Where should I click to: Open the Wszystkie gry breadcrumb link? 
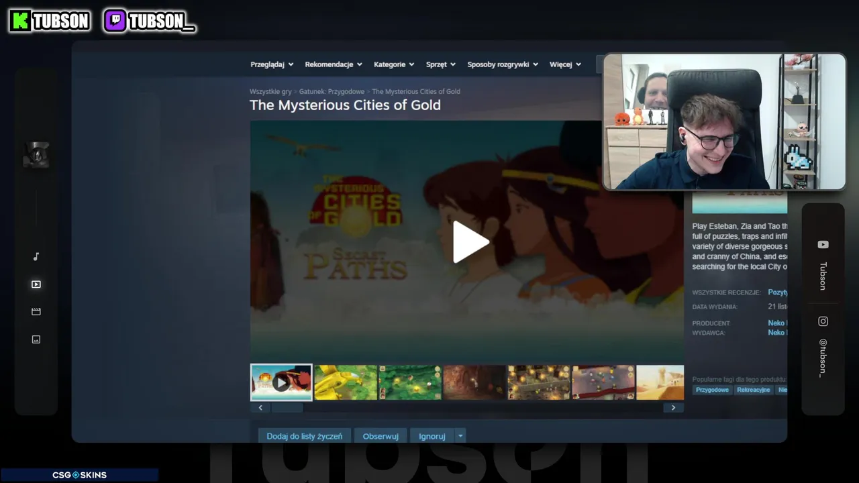point(270,91)
